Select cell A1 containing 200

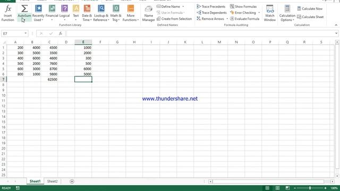click(x=15, y=48)
